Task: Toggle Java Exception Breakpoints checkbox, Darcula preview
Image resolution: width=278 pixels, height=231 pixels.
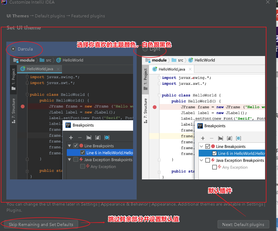Action: coord(76,160)
